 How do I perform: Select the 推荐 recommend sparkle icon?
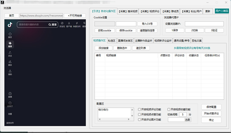point(10,43)
